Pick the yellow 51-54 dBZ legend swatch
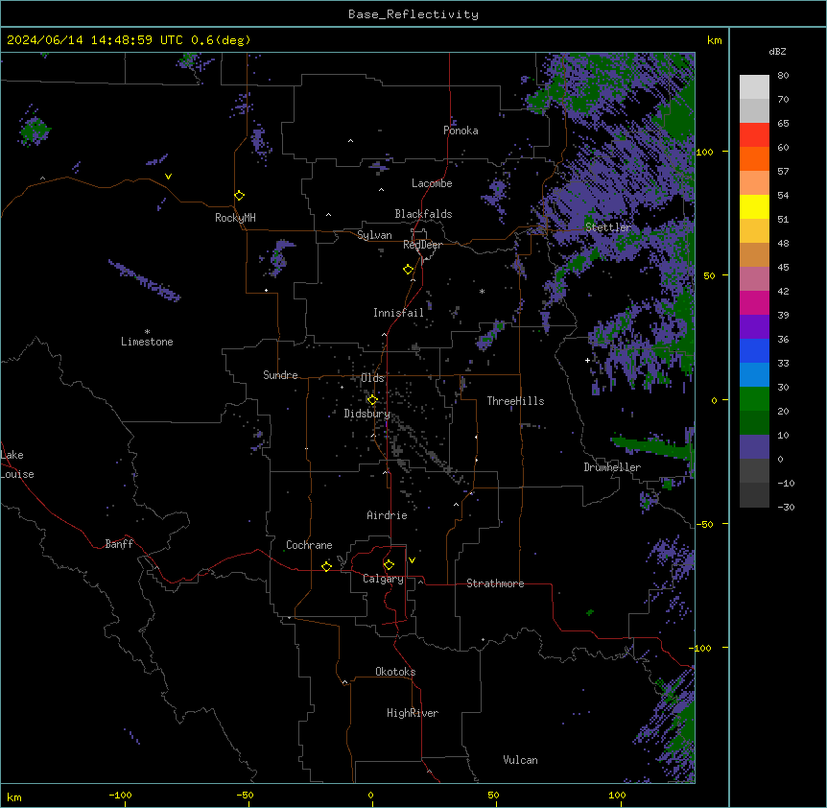The width and height of the screenshot is (827, 808). tap(754, 206)
